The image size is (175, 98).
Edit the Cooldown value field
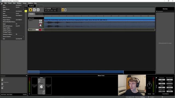click(170, 87)
